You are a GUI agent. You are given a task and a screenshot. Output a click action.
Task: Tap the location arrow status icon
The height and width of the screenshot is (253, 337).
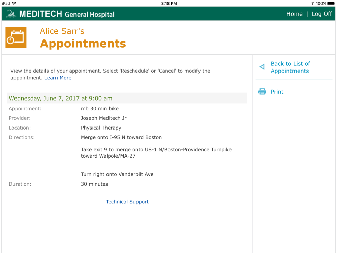(x=312, y=3)
